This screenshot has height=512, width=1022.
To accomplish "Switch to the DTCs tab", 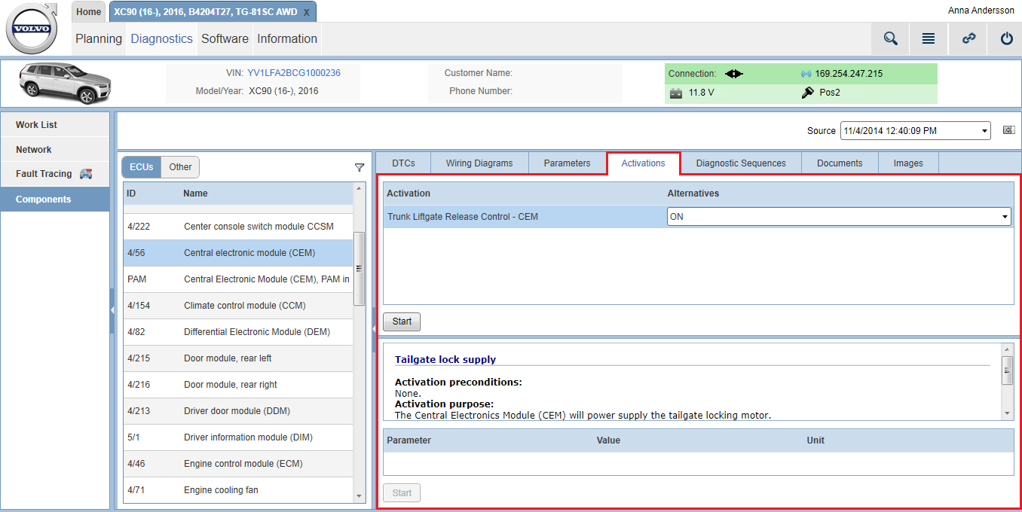I will tap(404, 163).
